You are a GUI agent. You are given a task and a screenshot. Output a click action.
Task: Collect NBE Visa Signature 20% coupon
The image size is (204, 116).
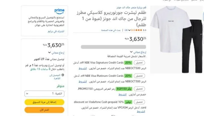click(139, 63)
